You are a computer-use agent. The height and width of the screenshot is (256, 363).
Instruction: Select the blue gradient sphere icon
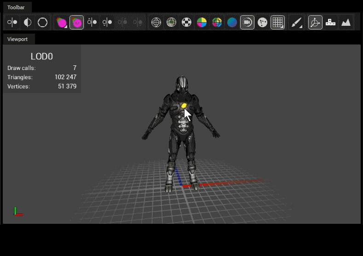(x=232, y=22)
